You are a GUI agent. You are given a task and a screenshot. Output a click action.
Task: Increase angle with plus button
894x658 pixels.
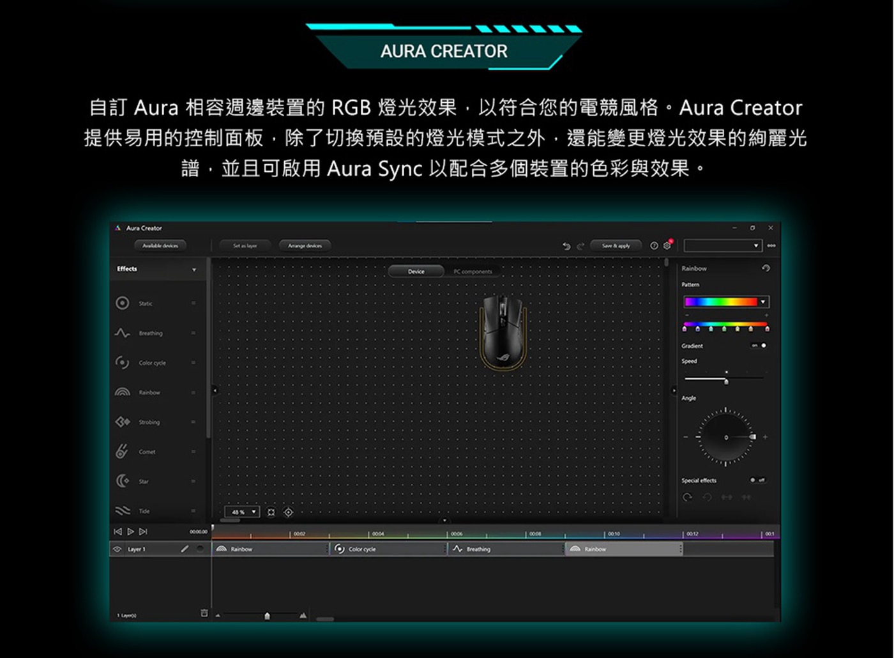tap(765, 437)
